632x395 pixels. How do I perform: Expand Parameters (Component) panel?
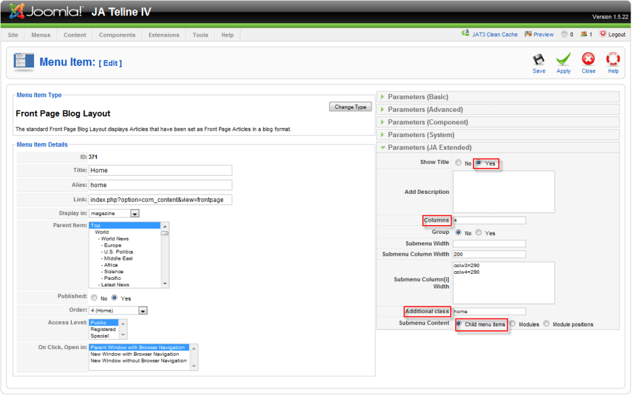498,122
